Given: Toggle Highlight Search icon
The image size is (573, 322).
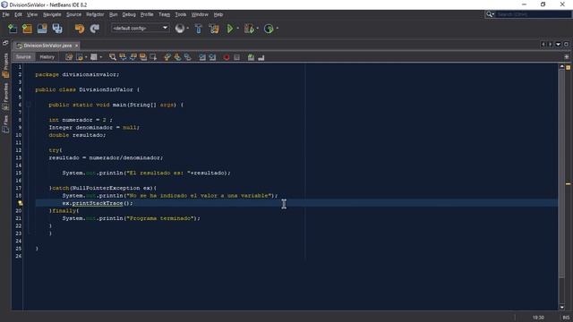Looking at the screenshot, I should point(143,57).
